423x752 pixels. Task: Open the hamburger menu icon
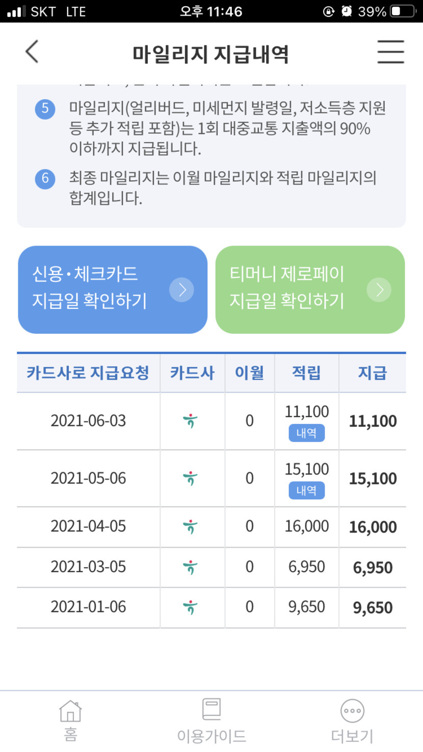point(390,51)
